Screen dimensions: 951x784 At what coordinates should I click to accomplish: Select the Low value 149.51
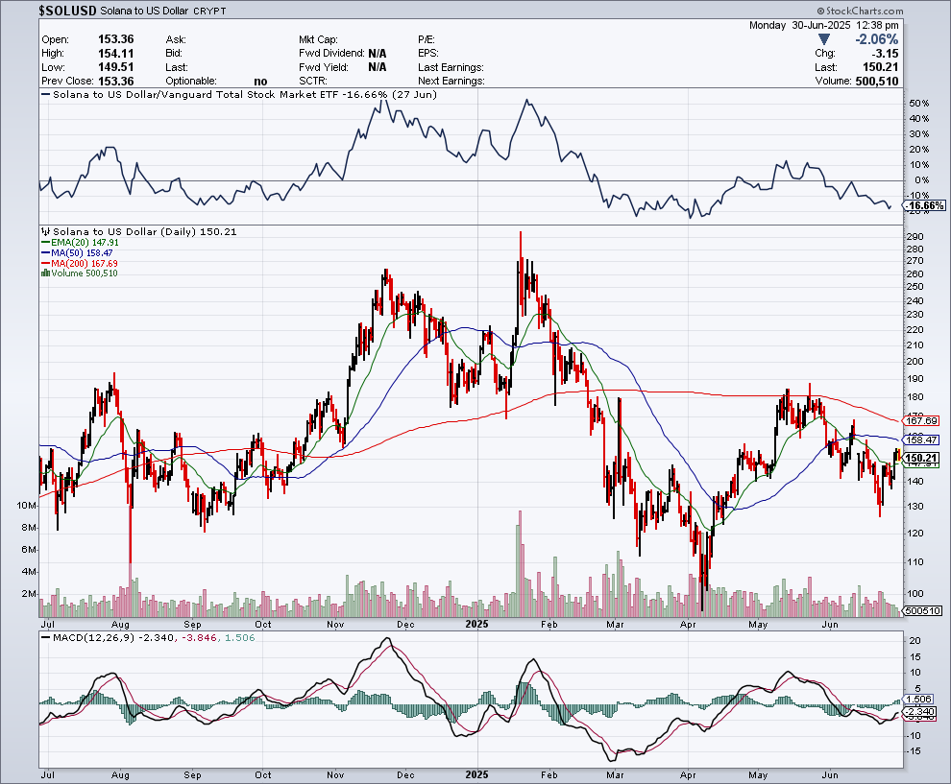[116, 67]
